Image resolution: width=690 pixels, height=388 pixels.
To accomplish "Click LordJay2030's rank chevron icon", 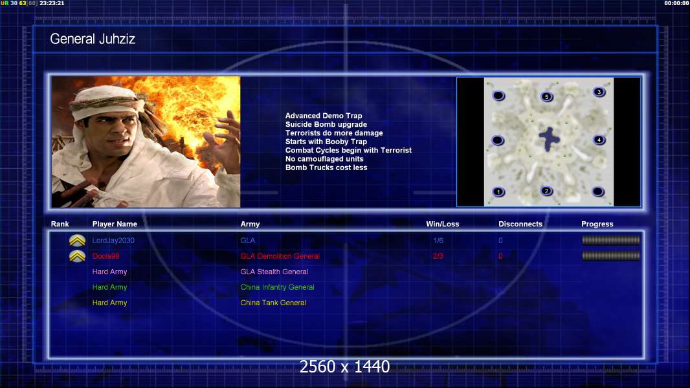I will [x=77, y=241].
